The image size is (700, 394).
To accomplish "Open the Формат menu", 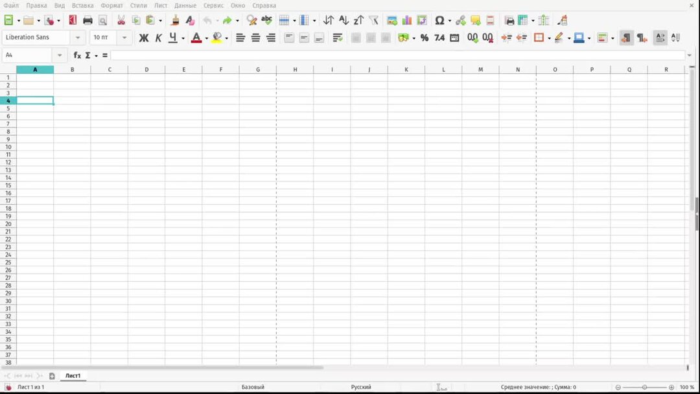I will pos(111,5).
